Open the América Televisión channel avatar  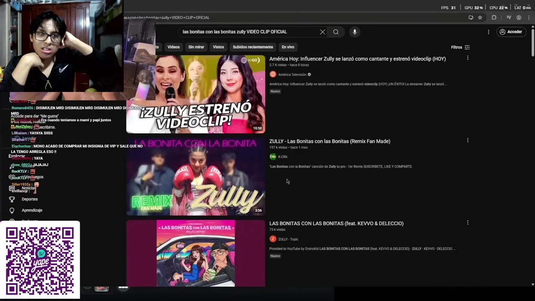(x=273, y=74)
